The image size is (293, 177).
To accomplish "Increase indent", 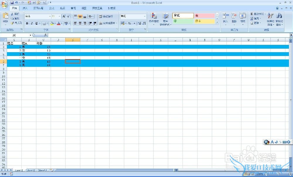I will (95, 23).
